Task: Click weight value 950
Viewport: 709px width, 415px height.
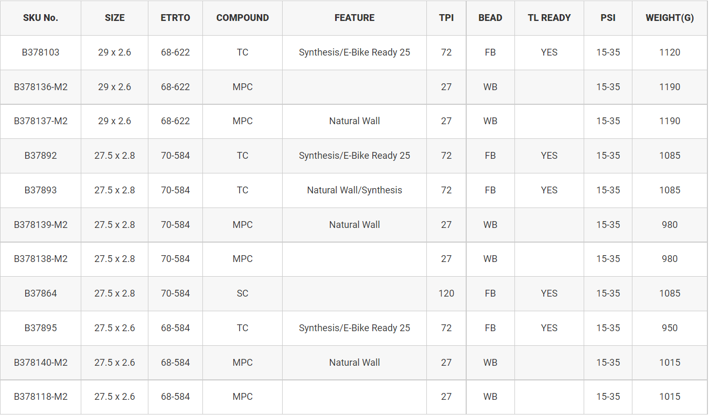Action: [670, 328]
